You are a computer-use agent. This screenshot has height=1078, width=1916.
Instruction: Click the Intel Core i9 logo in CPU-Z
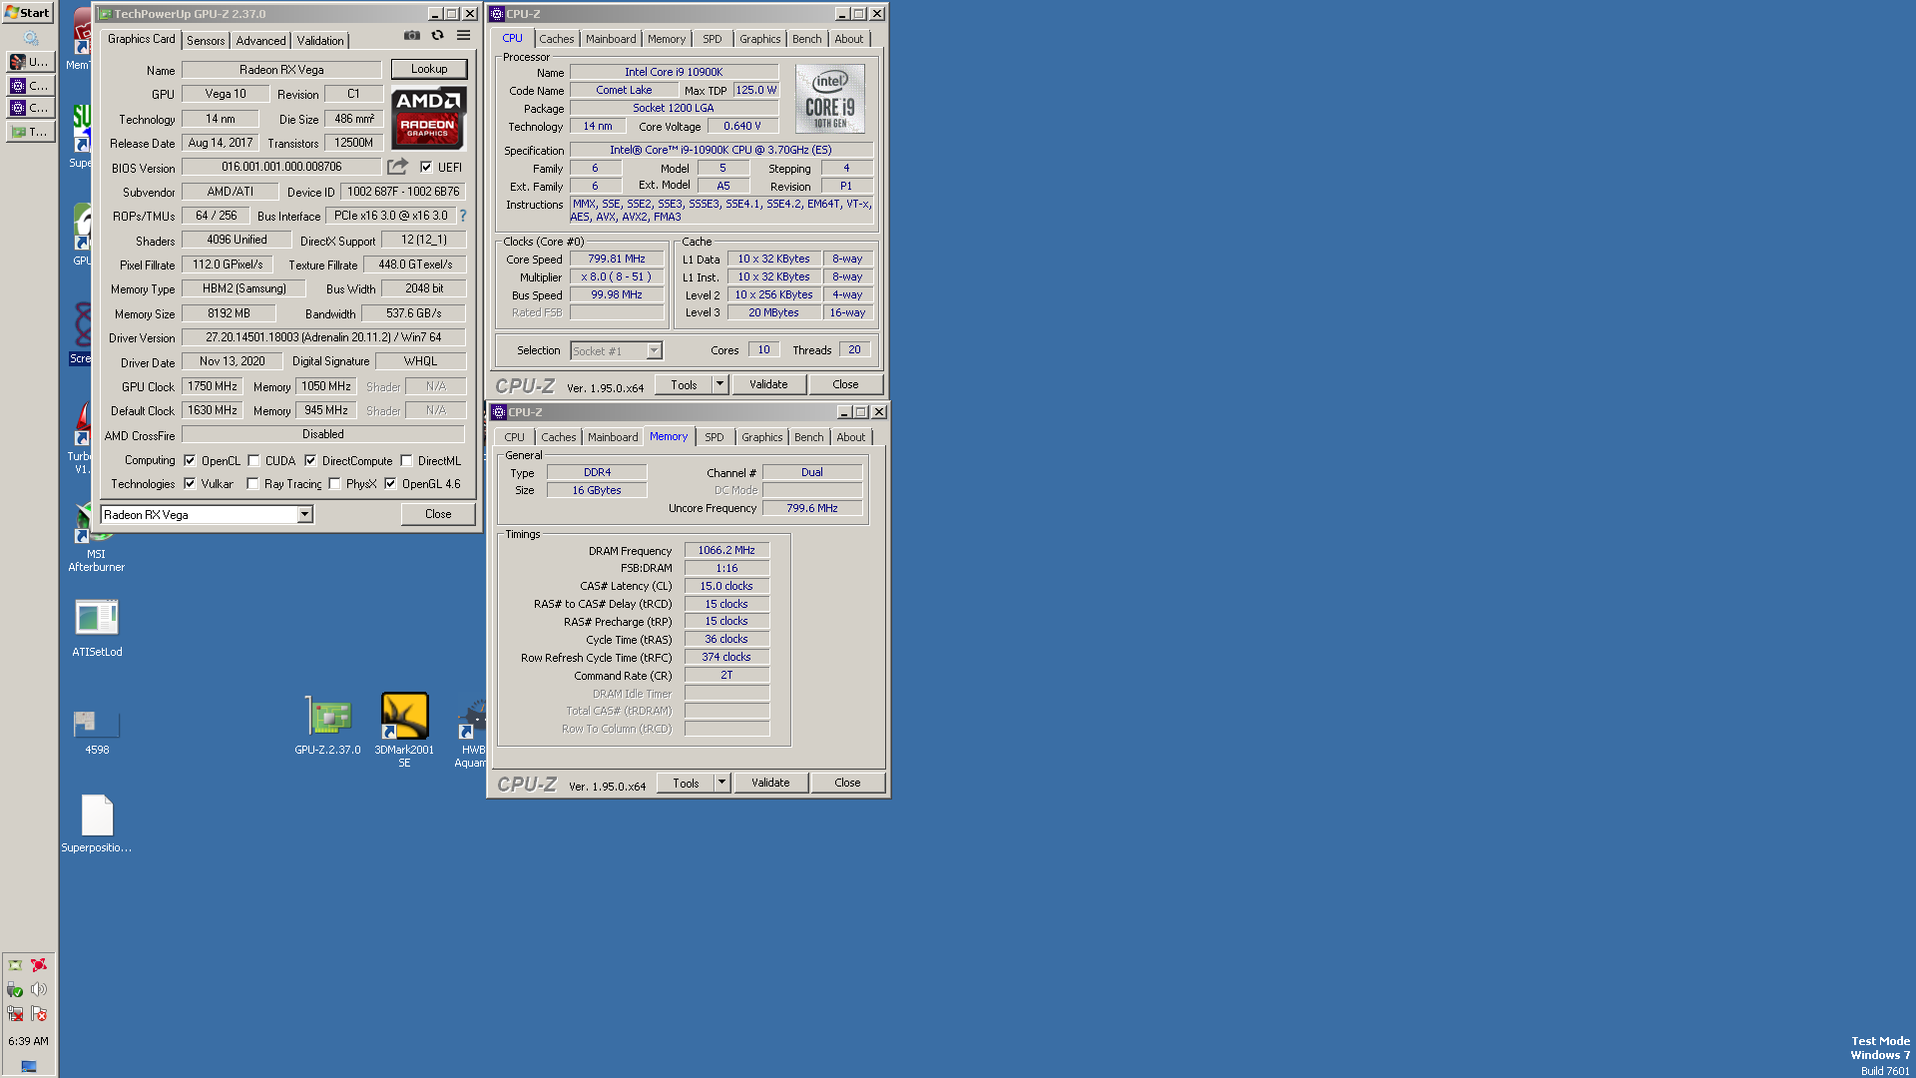tap(829, 98)
